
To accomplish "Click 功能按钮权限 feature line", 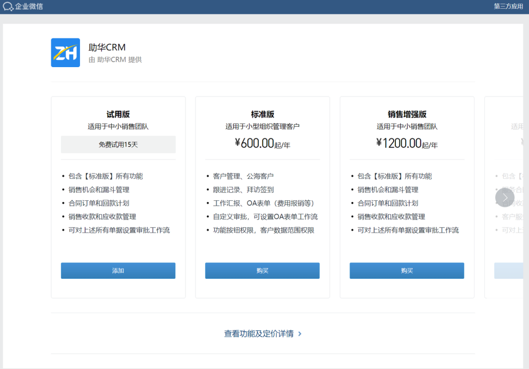I will [x=264, y=230].
